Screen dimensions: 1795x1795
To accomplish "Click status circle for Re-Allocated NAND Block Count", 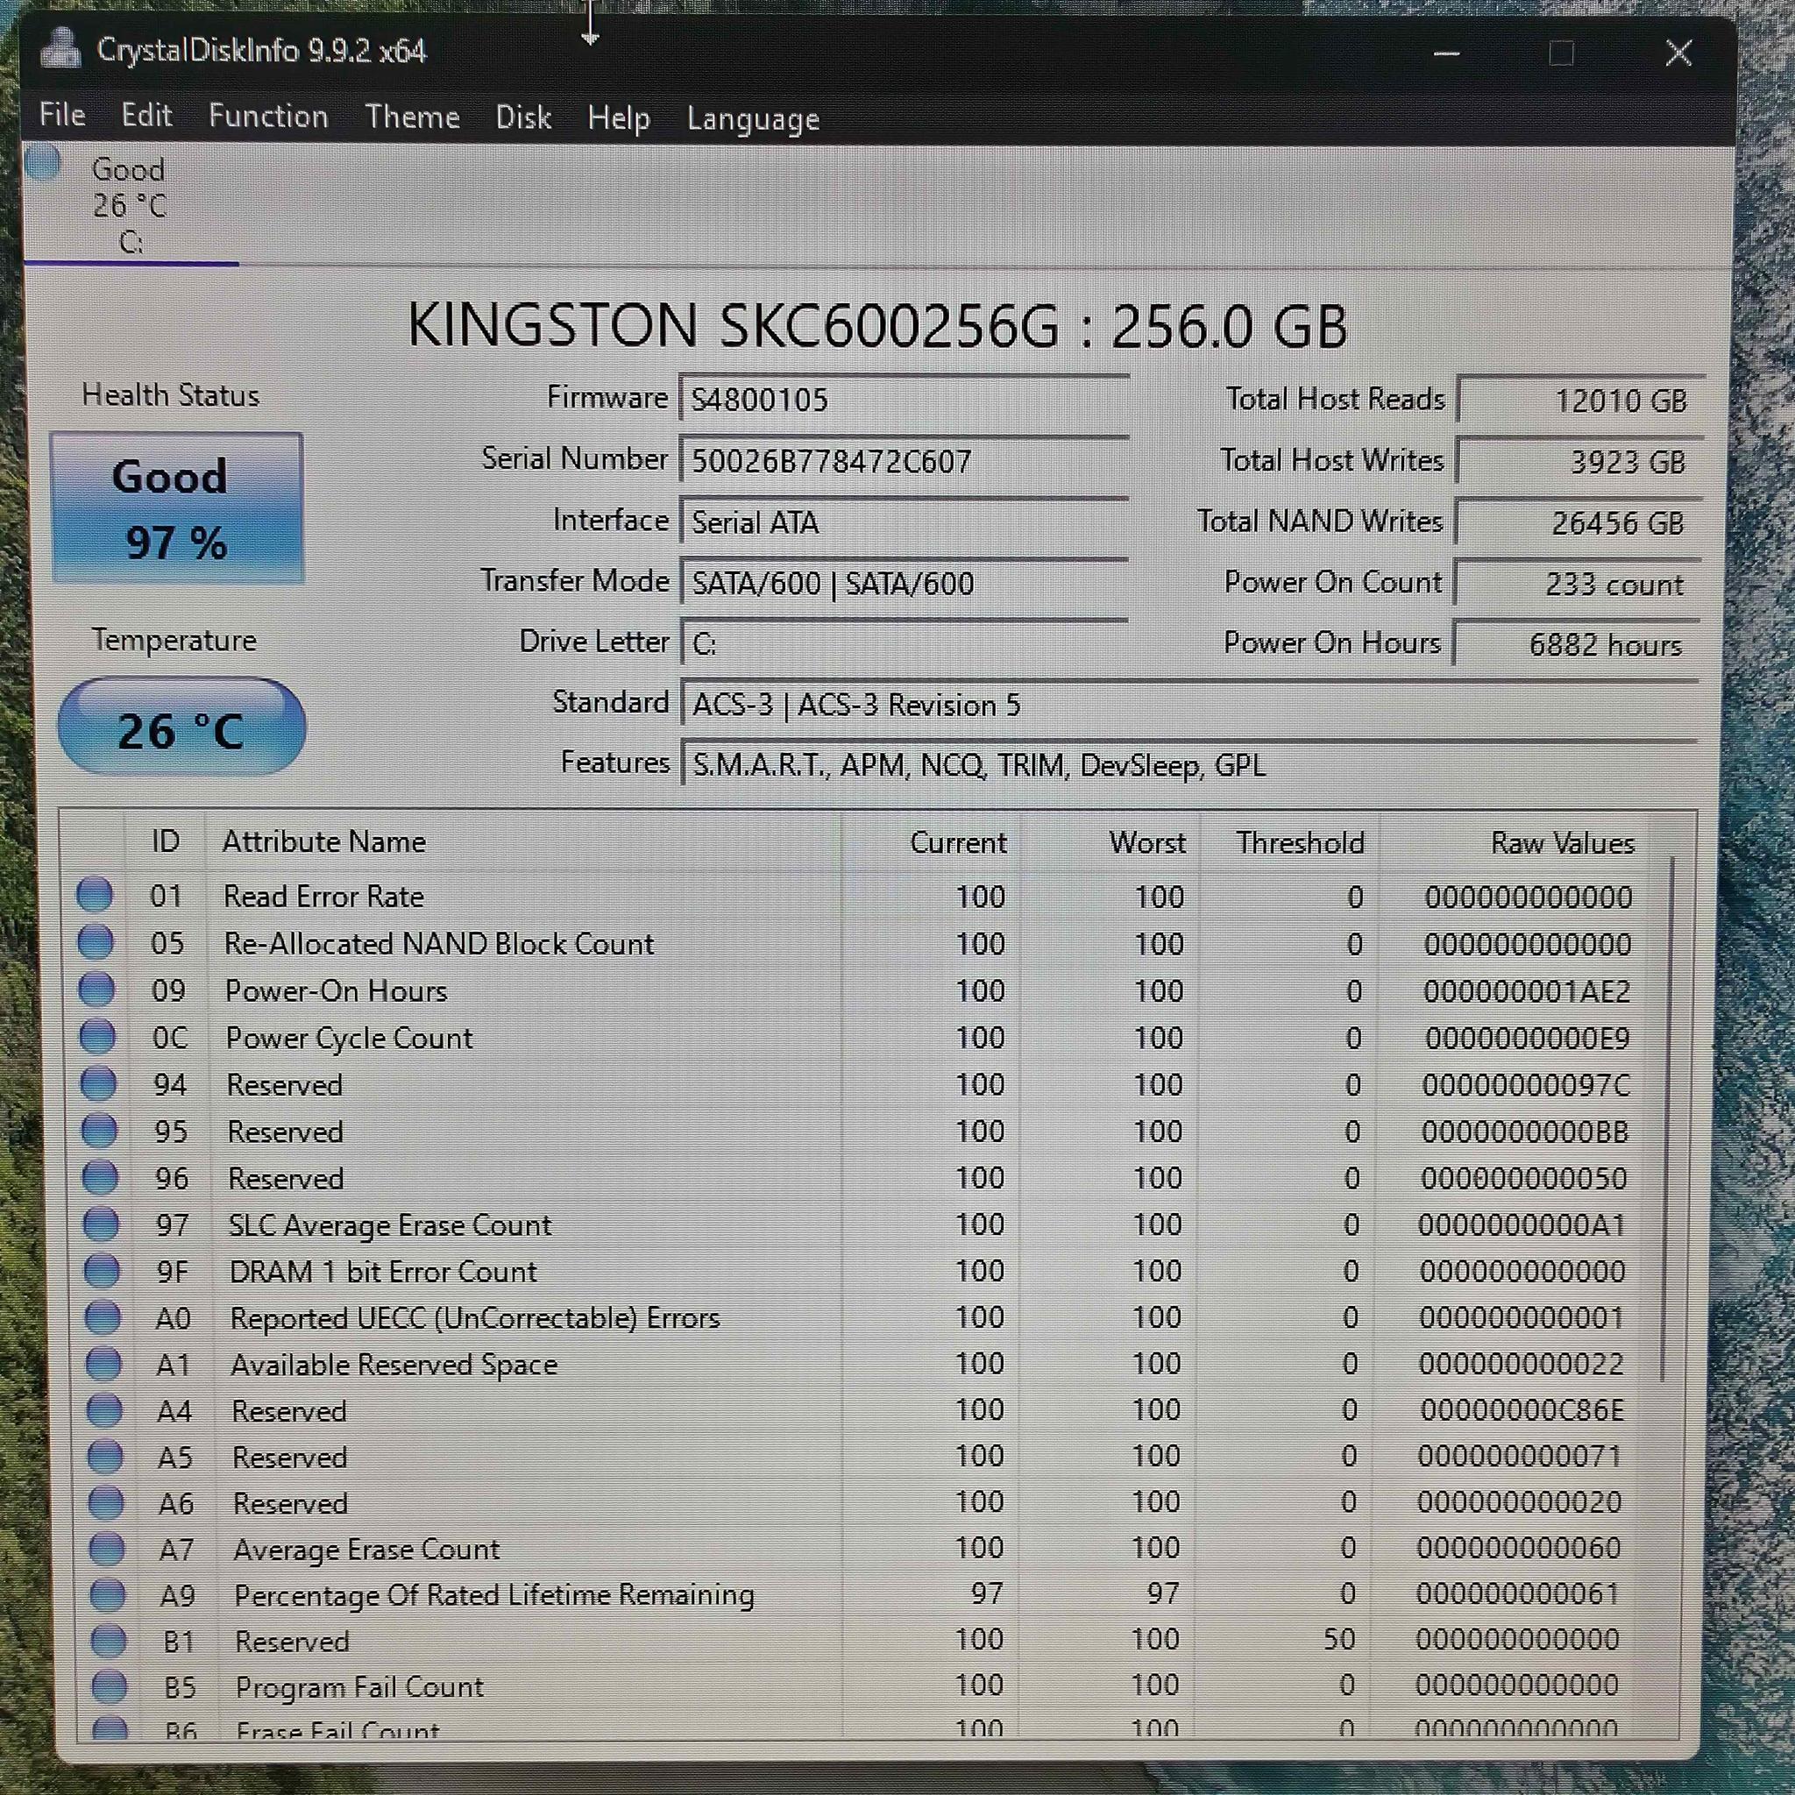I will click(x=96, y=941).
